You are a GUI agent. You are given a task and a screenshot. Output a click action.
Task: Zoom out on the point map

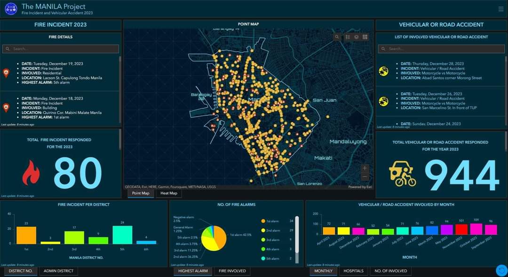click(365, 177)
